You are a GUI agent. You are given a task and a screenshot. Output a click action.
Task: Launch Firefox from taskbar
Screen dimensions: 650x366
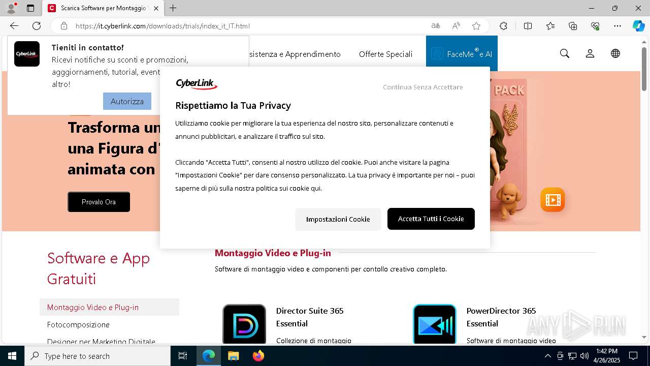pos(258,356)
